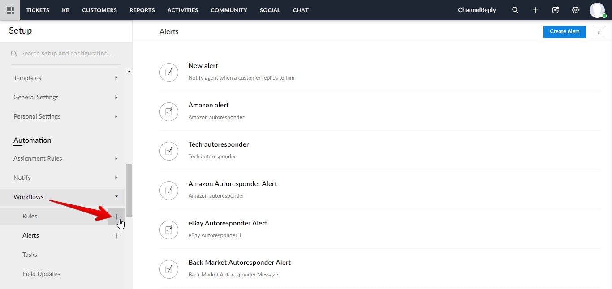Click the plus icon next to Alerts
This screenshot has height=289, width=612.
[x=116, y=236]
